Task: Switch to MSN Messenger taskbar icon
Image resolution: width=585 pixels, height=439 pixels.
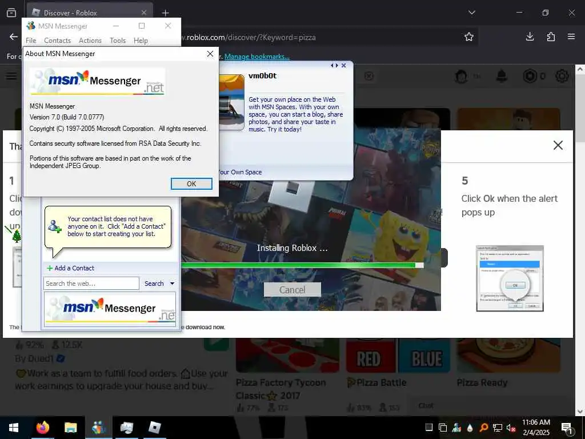Action: point(98,428)
